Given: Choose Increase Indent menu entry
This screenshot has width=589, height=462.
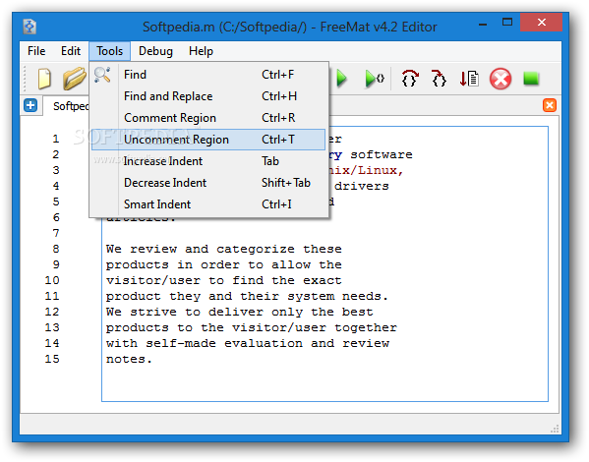Looking at the screenshot, I should pyautogui.click(x=208, y=161).
